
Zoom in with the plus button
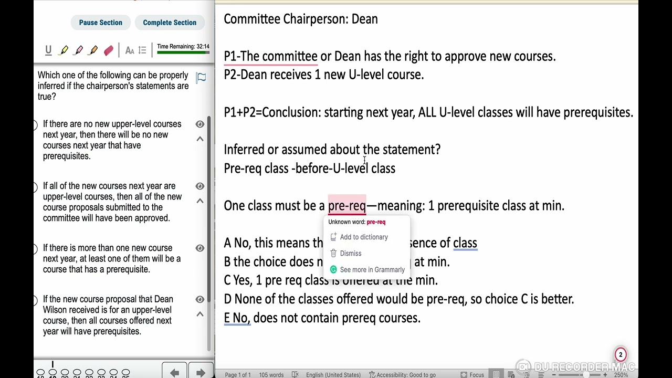[x=605, y=375]
